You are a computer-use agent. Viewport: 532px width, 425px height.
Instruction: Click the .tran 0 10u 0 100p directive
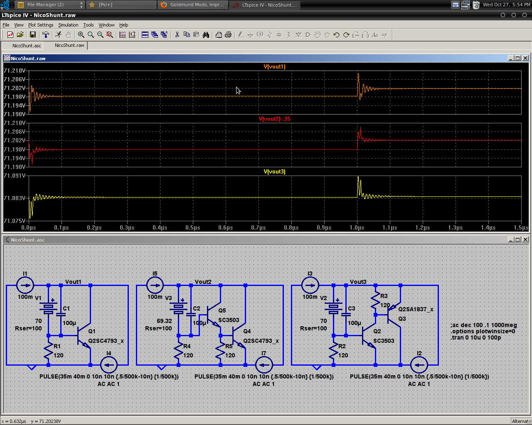pyautogui.click(x=476, y=337)
